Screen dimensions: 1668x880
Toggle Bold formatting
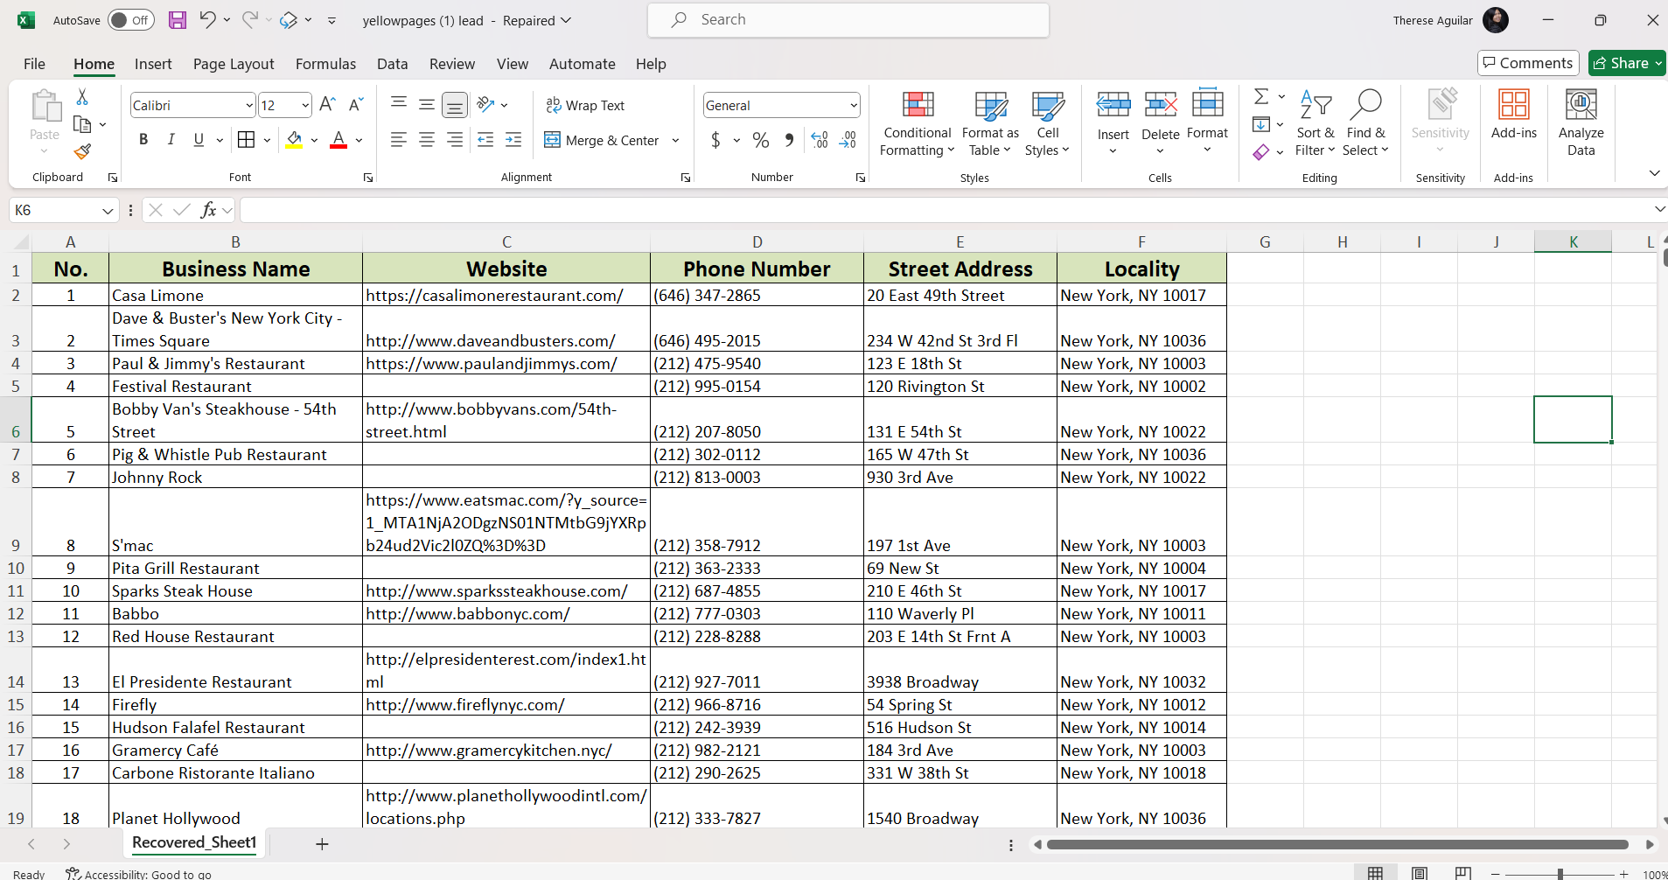tap(143, 140)
